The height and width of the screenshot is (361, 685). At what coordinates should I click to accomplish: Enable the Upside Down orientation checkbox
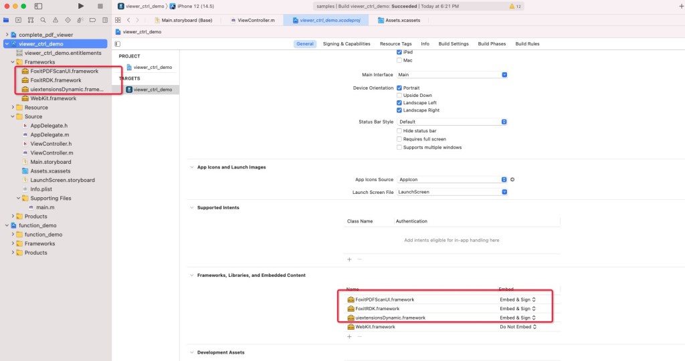pyautogui.click(x=399, y=95)
